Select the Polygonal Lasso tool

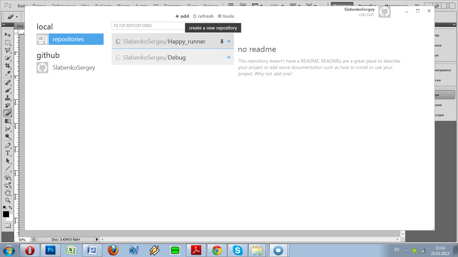tap(8, 50)
